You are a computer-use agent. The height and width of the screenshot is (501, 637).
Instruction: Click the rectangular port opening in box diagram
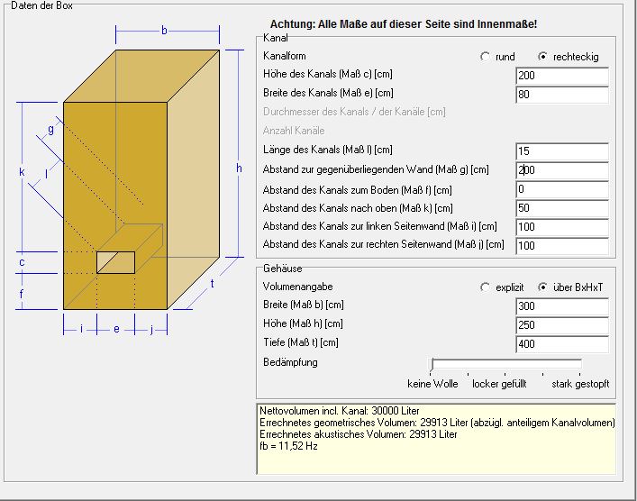[x=115, y=262]
